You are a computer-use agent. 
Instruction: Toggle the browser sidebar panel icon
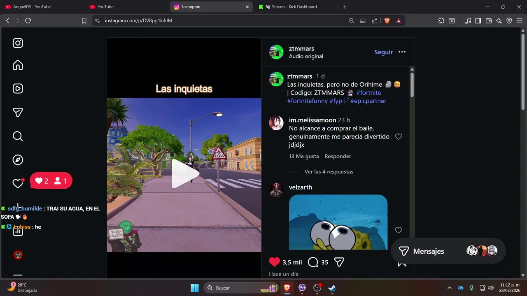(x=478, y=21)
